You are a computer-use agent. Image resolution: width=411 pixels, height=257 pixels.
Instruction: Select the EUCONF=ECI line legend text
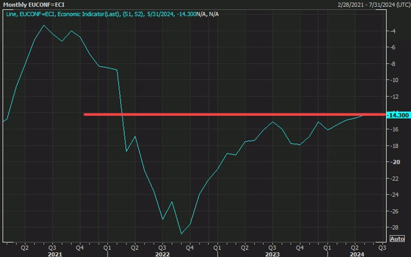point(101,14)
